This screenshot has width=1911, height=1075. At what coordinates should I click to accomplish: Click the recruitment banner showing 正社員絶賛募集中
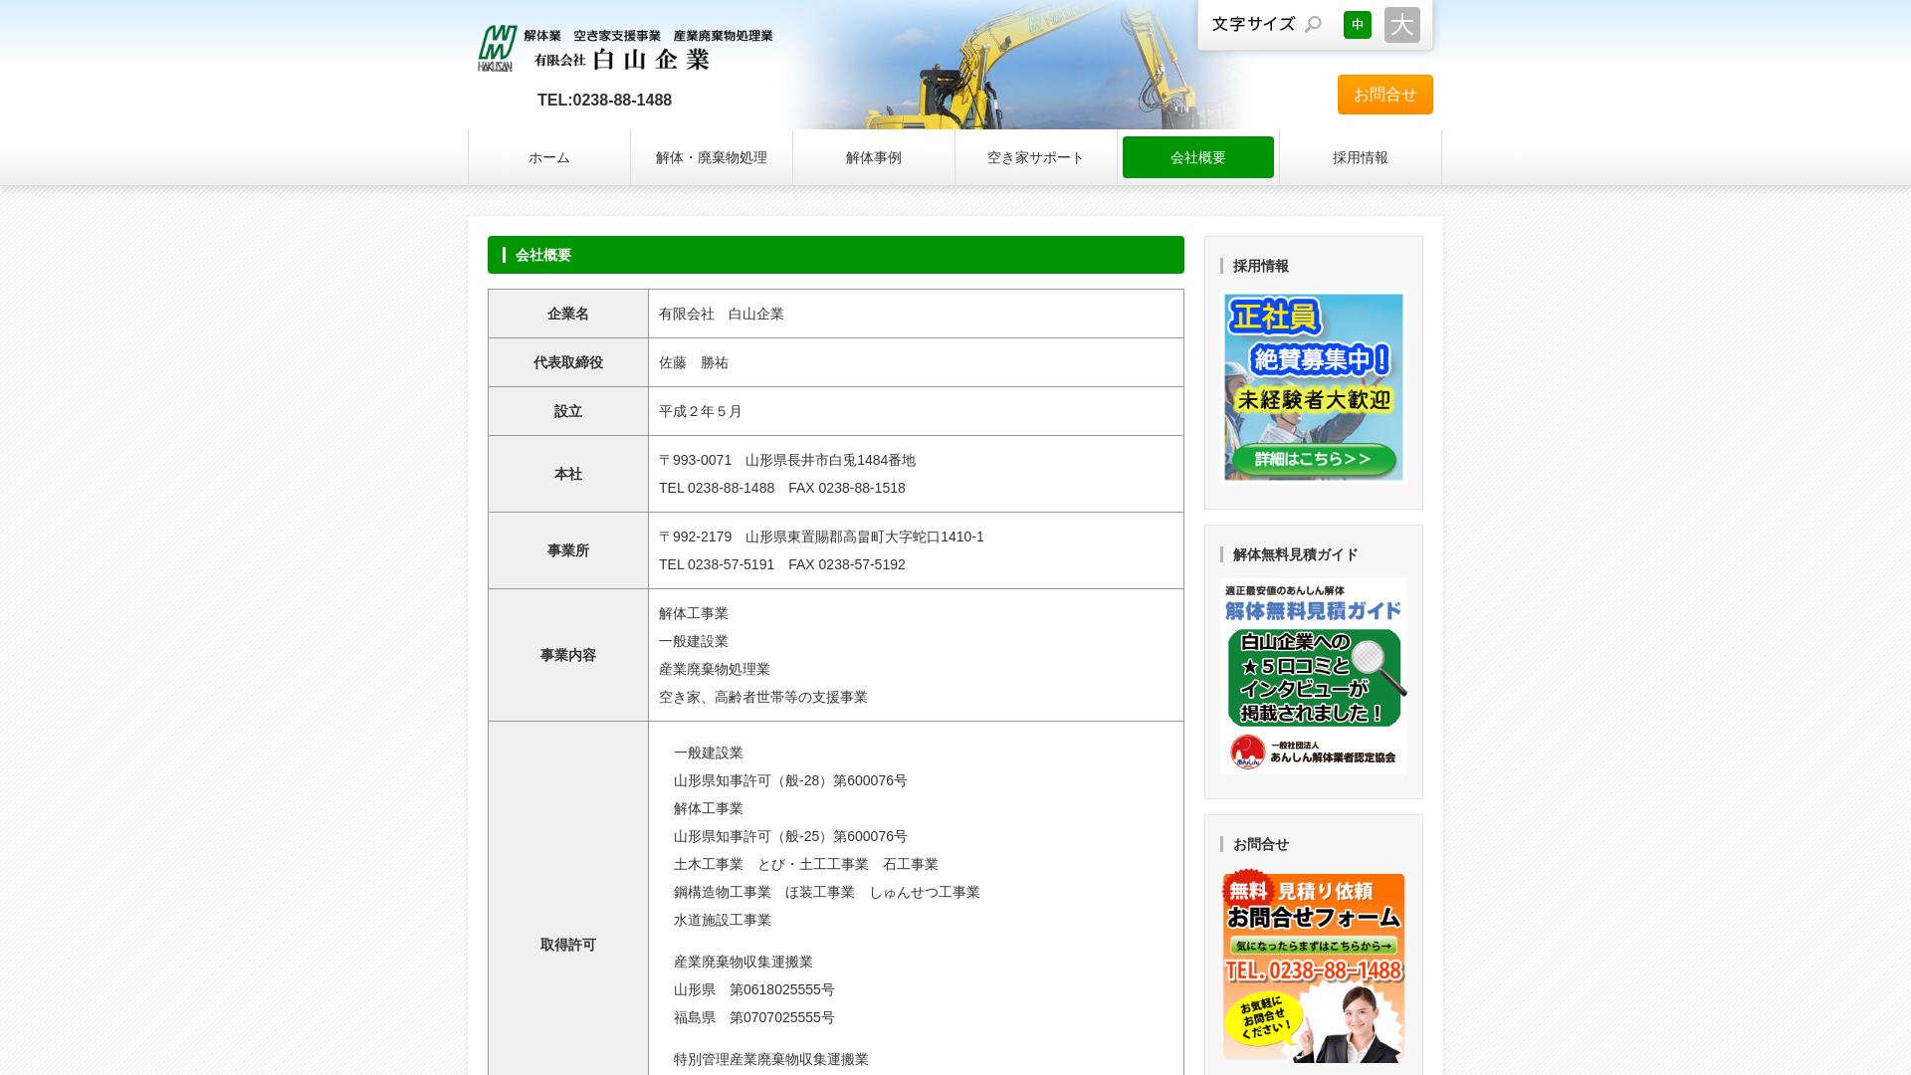[x=1313, y=386]
